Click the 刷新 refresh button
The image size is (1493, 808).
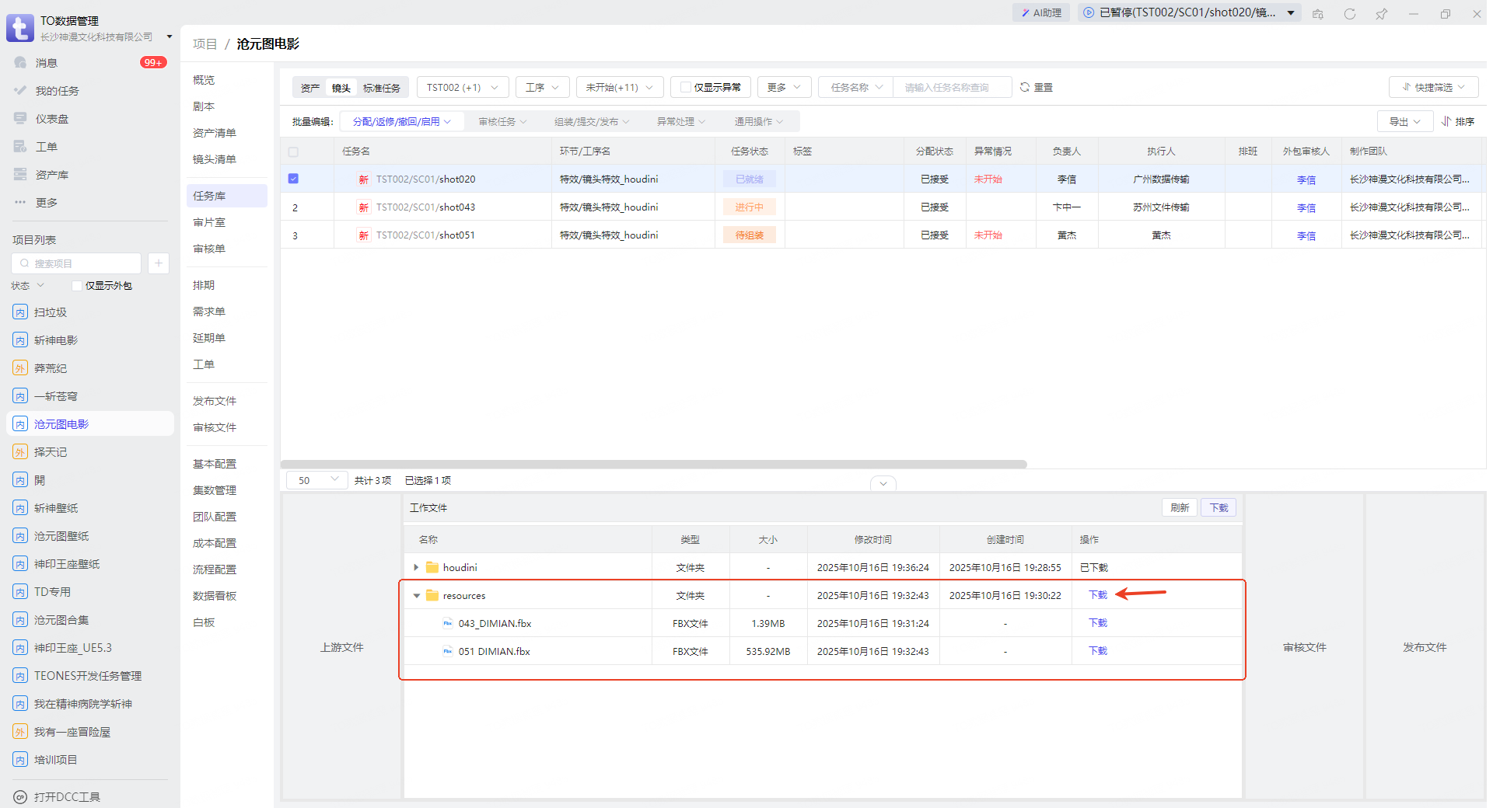pos(1180,508)
